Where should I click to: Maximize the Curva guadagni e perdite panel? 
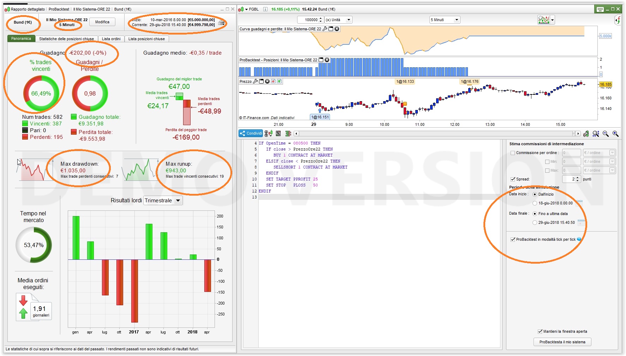click(331, 29)
